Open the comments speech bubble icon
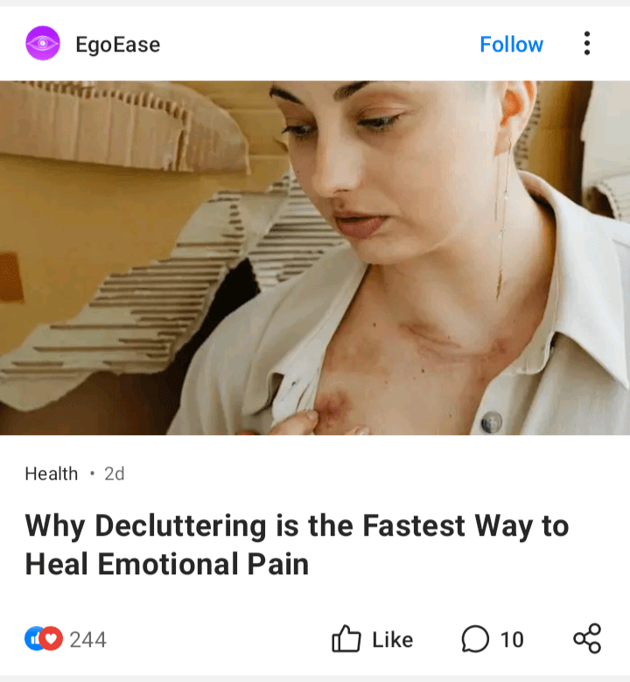 (x=475, y=639)
